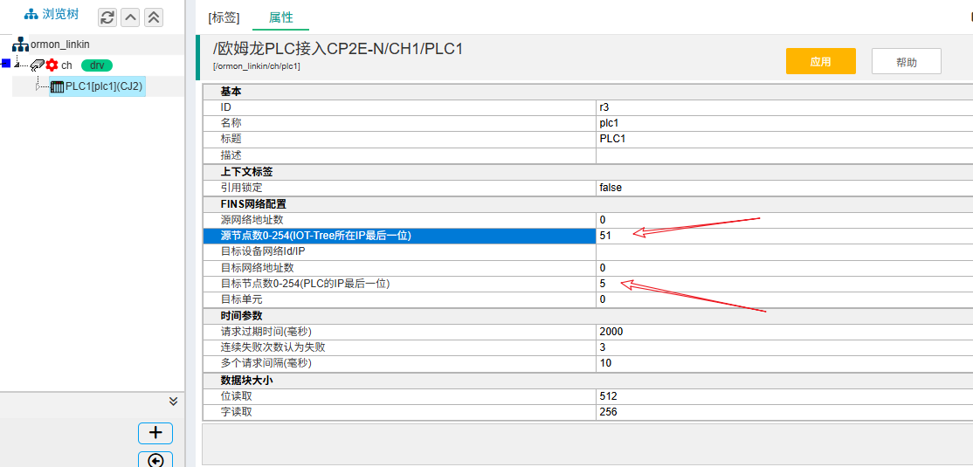
Task: Click the 浏览树 tree hierarchy icon
Action: [31, 15]
